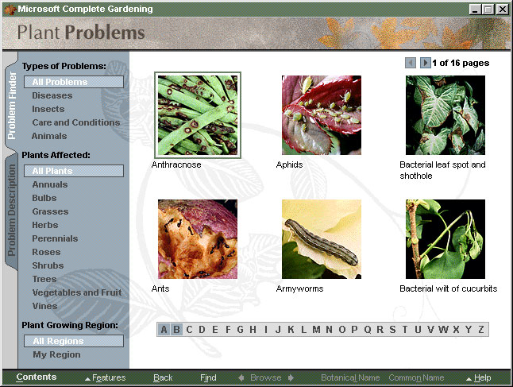Click Botanical Name option
The image size is (513, 387).
coord(350,377)
